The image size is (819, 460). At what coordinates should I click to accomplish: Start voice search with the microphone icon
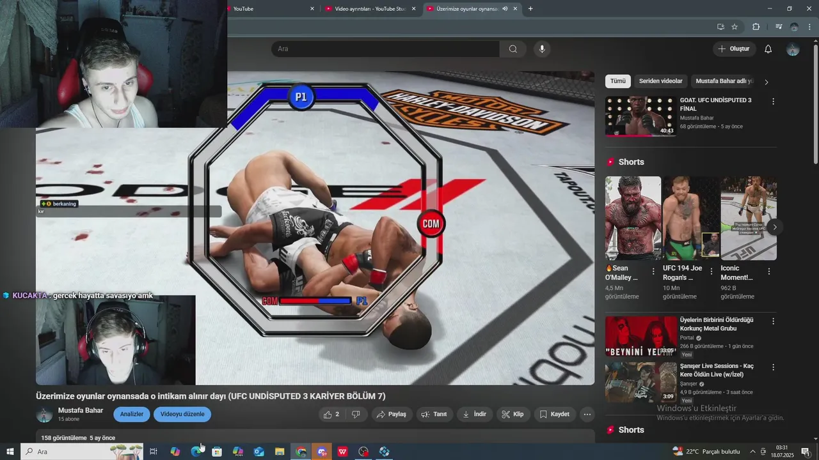click(x=542, y=49)
